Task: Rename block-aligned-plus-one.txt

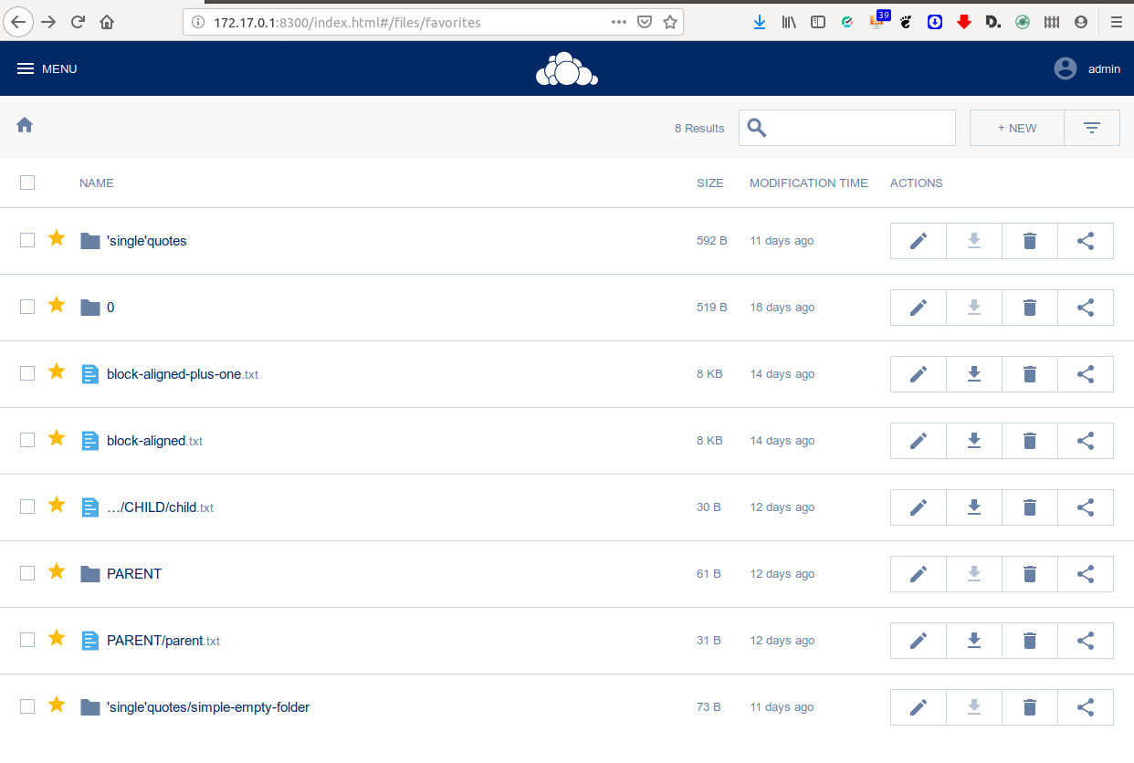Action: [x=919, y=374]
